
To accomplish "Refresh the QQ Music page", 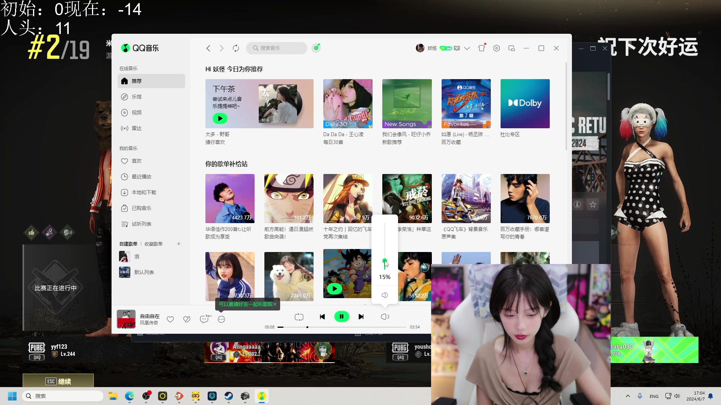I will 236,48.
